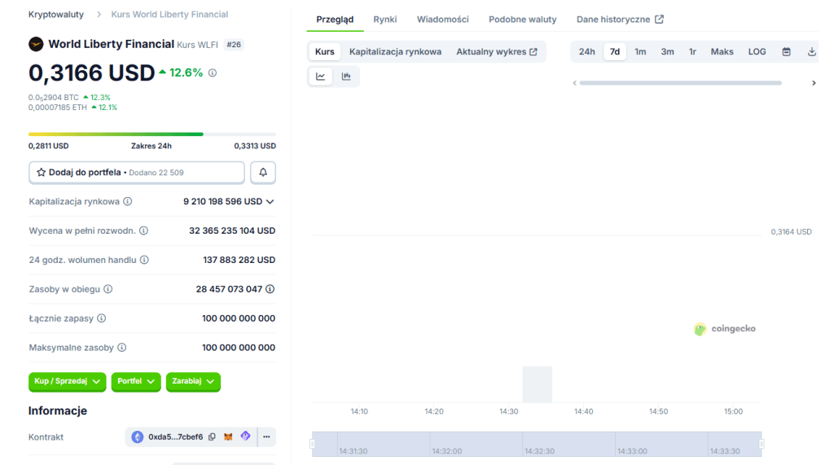The width and height of the screenshot is (834, 465).
Task: Expand market cap details chevron
Action: pos(270,202)
